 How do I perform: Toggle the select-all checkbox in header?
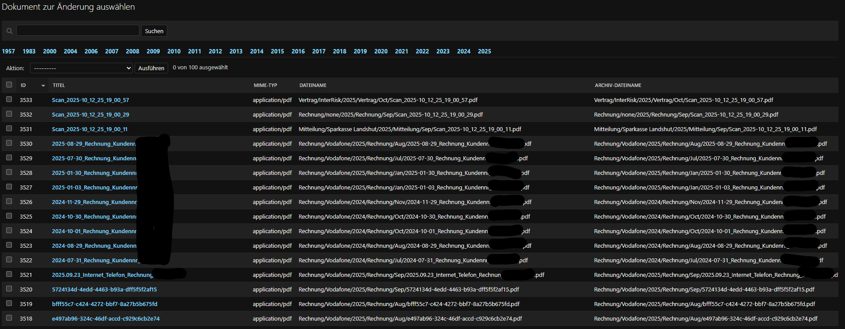tap(9, 85)
